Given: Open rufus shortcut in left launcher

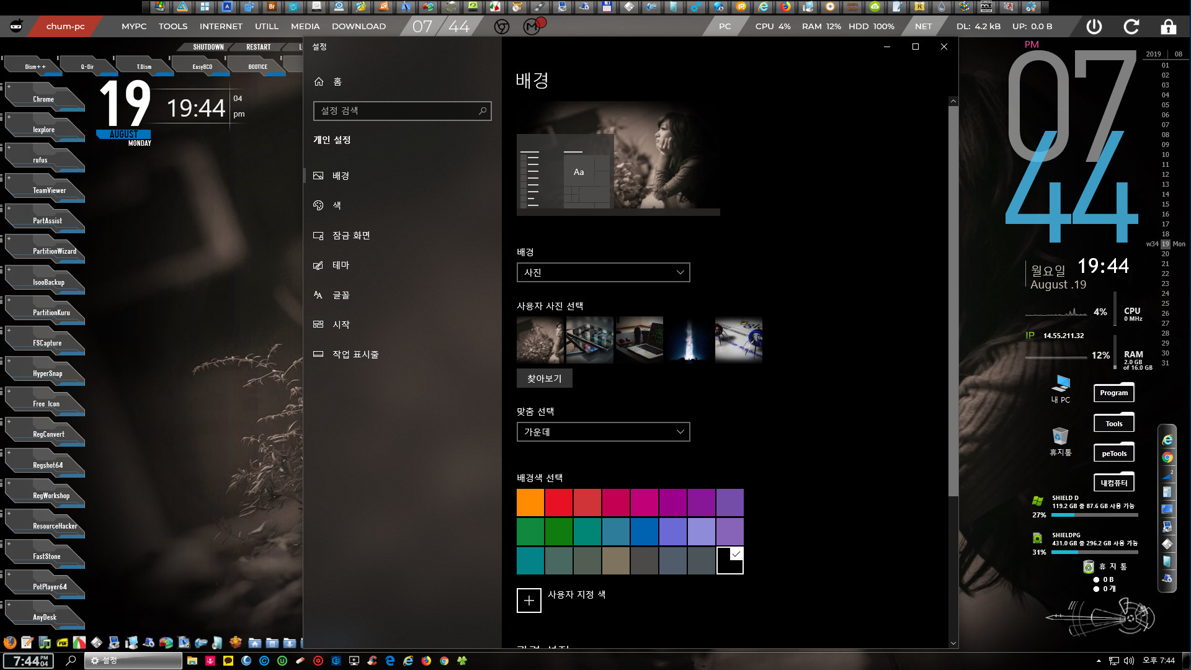Looking at the screenshot, I should [x=45, y=160].
